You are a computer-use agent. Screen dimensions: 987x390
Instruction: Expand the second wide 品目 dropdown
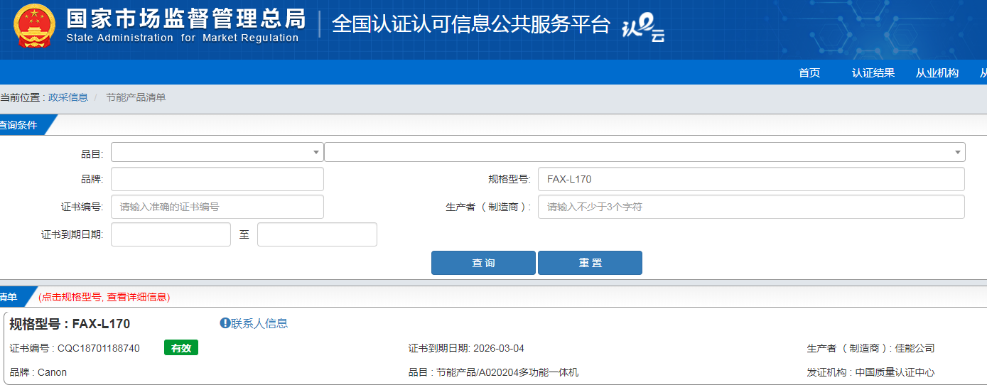tap(644, 152)
